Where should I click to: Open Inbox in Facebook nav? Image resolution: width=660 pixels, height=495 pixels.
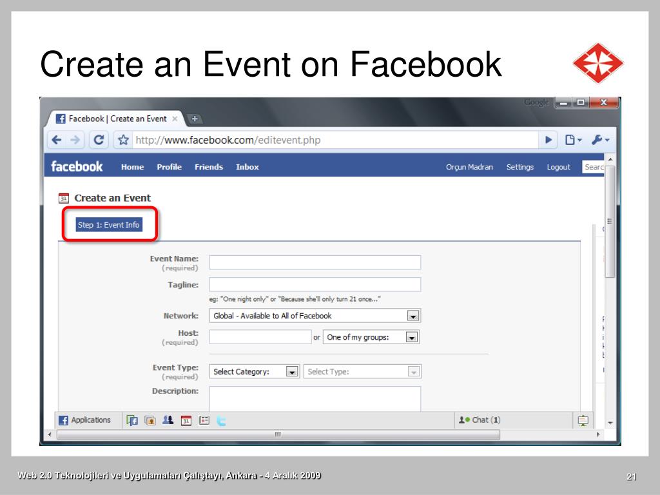247,167
